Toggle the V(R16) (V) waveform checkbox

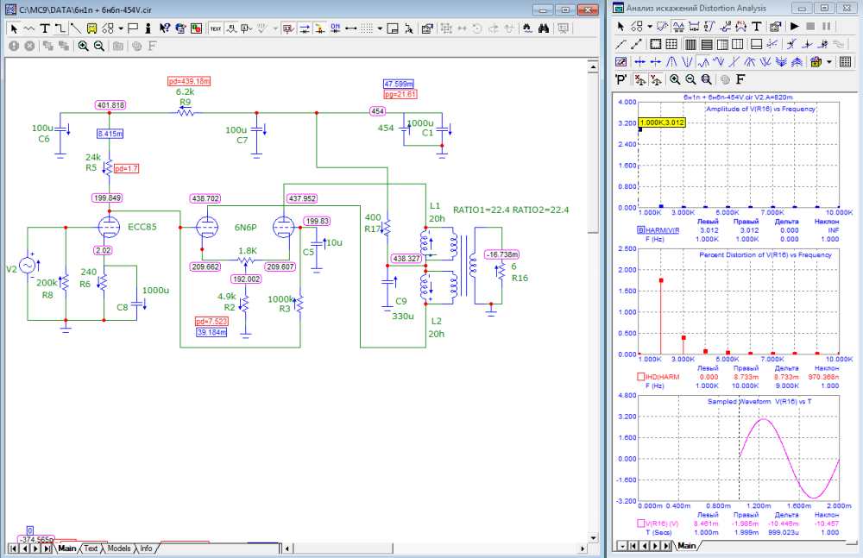[641, 523]
